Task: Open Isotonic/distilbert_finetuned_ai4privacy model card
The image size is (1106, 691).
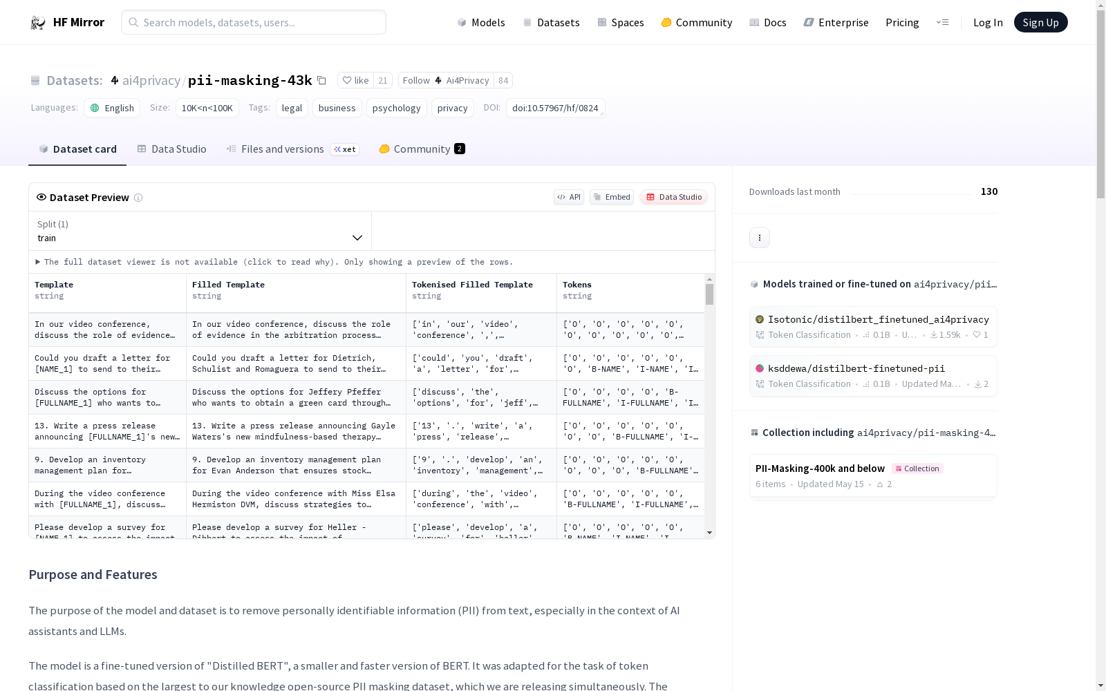Action: pos(873,327)
